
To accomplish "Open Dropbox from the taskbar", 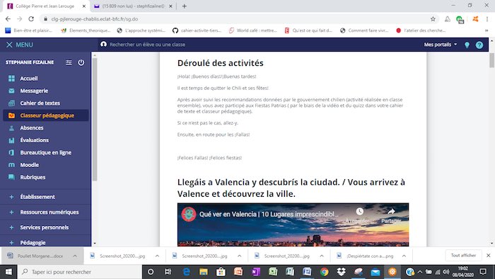I will [x=342, y=272].
